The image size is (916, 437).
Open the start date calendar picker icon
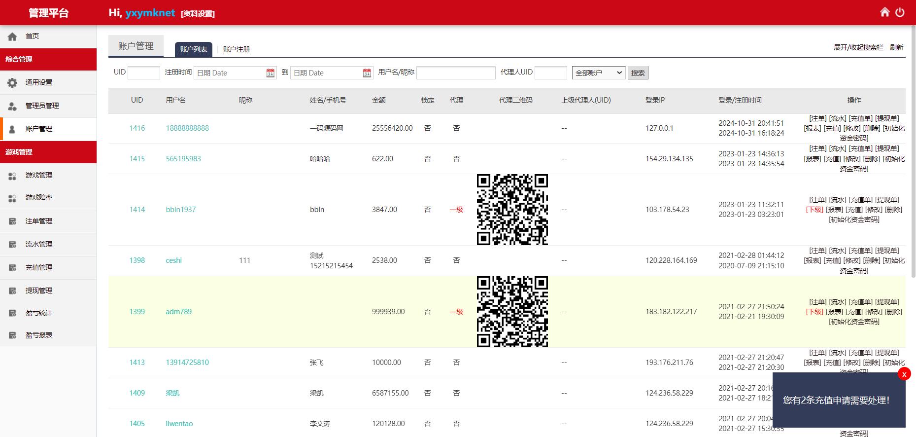coord(271,73)
